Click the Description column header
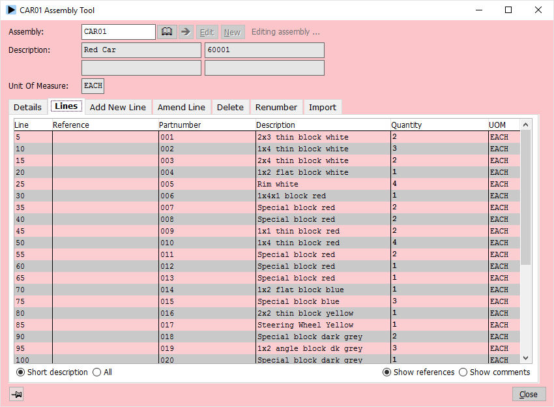 tap(323, 125)
